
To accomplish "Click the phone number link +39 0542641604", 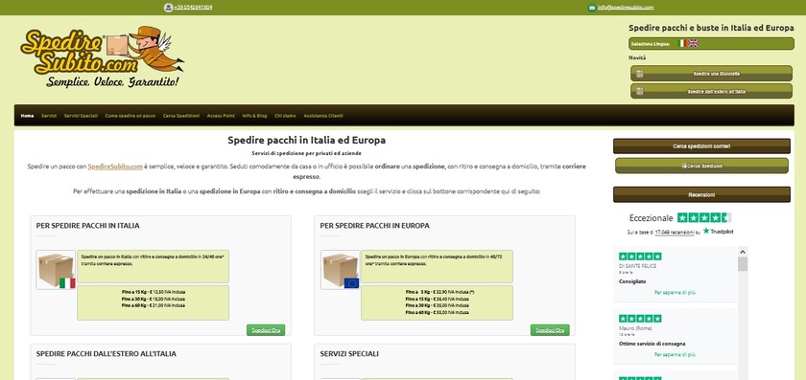I will [193, 8].
